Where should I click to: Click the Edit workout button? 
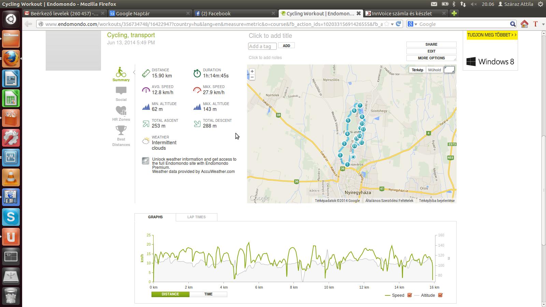click(x=431, y=51)
